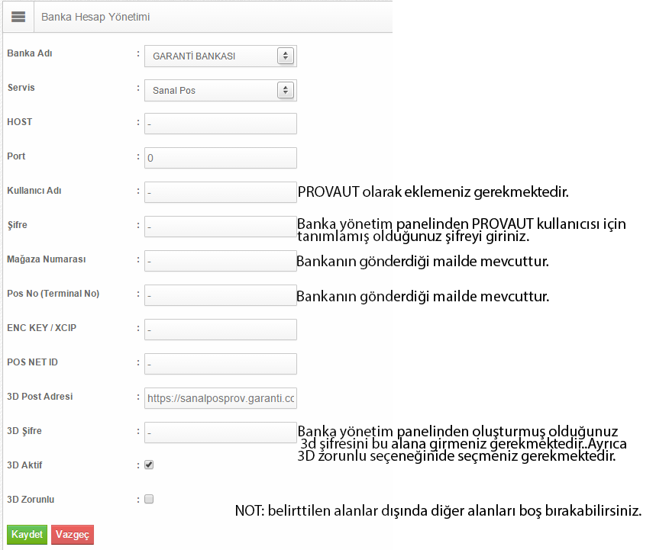Click the Mağaza Numarası field
669x550 pixels.
click(x=221, y=261)
